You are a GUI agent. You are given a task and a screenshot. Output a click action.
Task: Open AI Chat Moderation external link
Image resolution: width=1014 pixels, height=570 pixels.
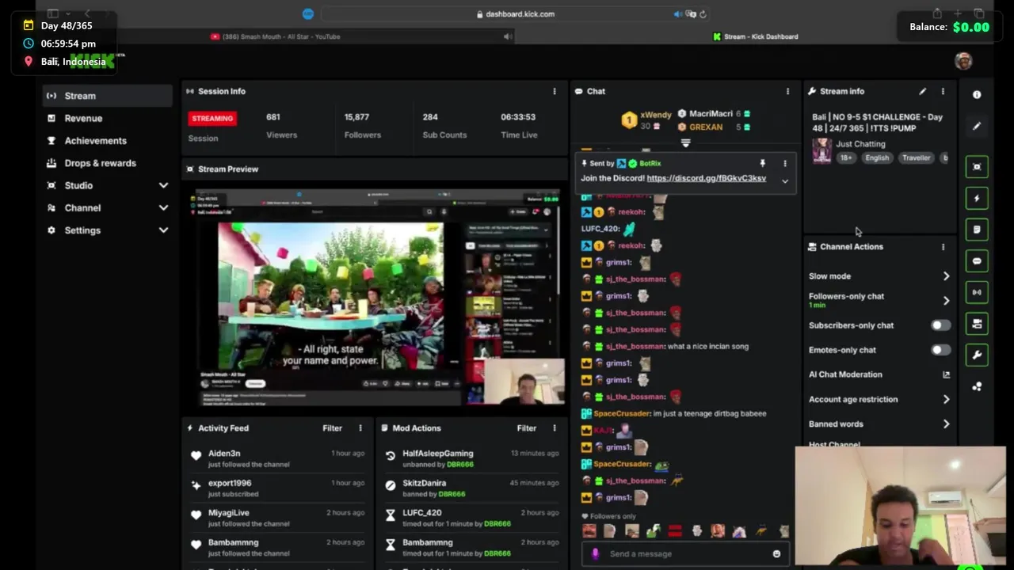tap(946, 374)
